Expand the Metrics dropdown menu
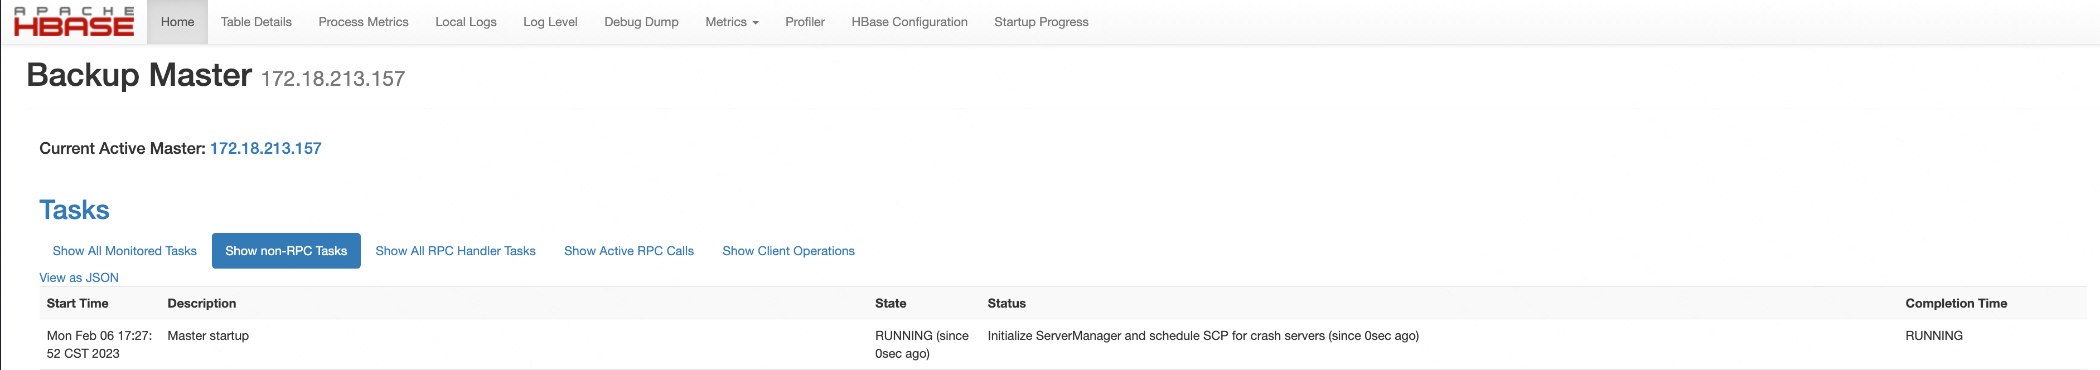This screenshot has height=370, width=2100. (731, 22)
